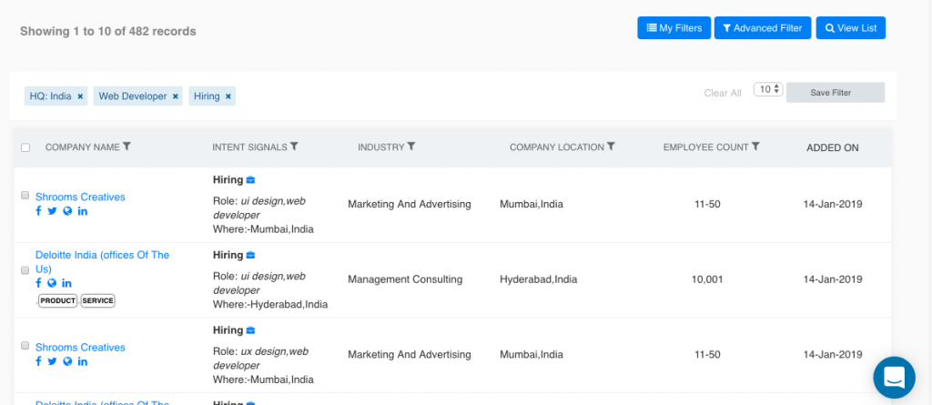932x405 pixels.
Task: Open Facebook icon in ux design Shrooms row
Action: [38, 361]
